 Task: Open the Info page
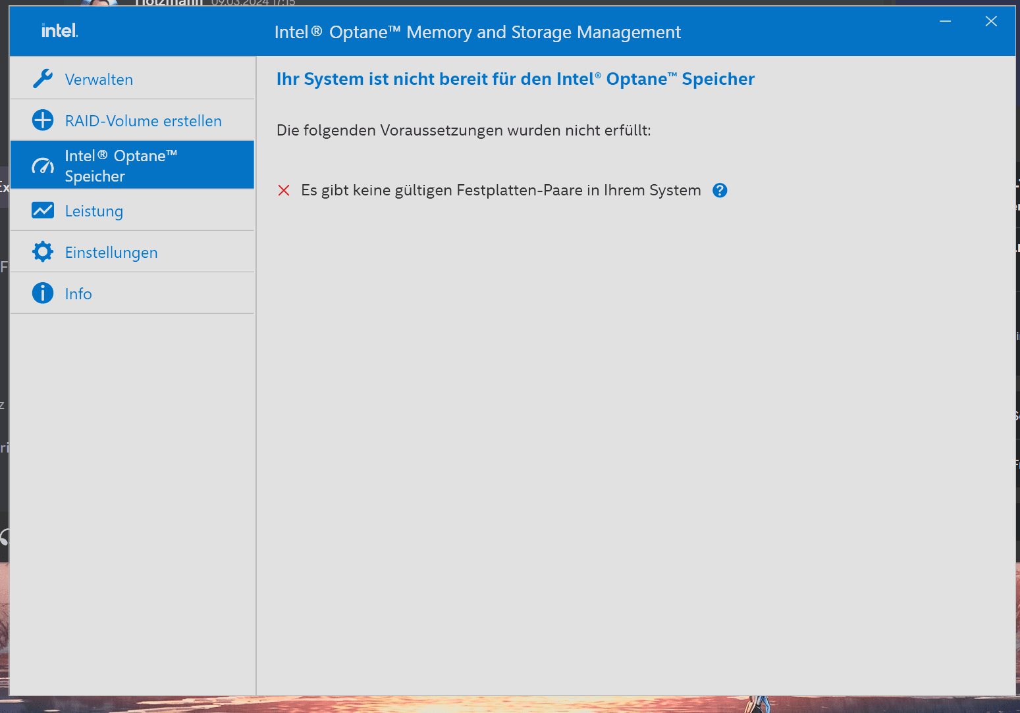(x=132, y=293)
